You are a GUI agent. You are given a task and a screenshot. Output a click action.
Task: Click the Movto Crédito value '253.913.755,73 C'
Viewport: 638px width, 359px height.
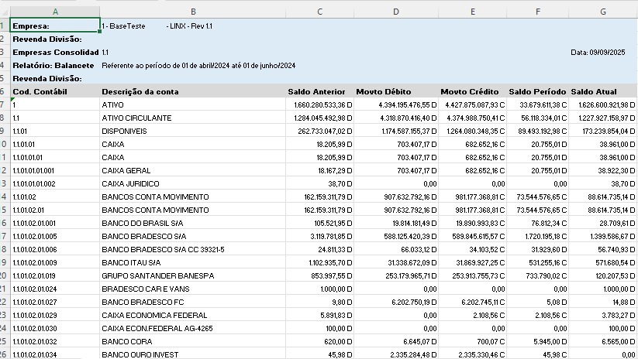click(472, 275)
